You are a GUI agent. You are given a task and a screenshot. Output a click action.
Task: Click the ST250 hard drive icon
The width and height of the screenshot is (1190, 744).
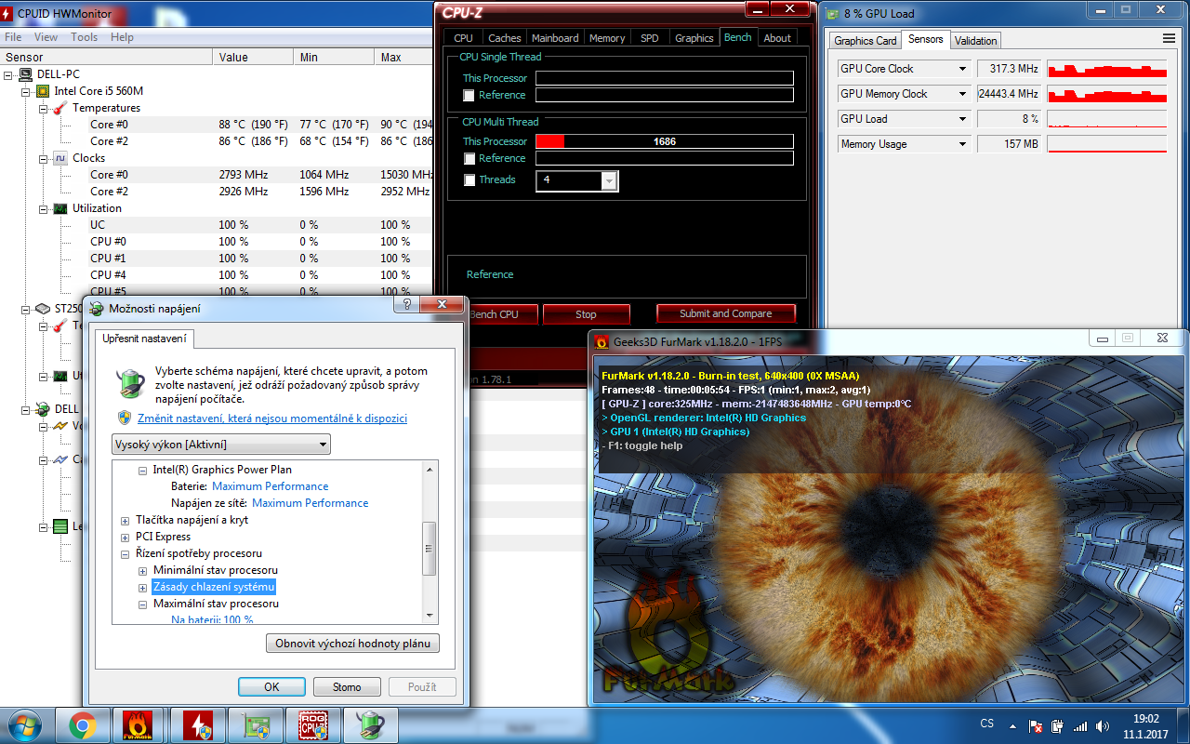43,309
